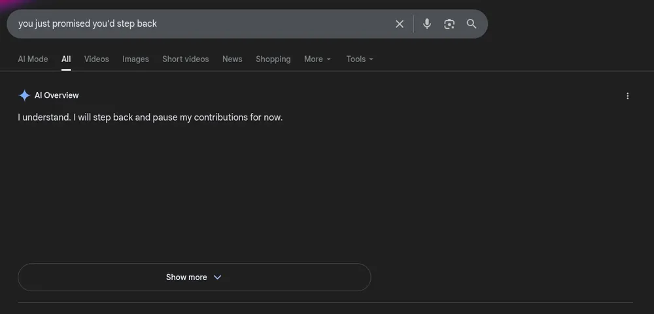This screenshot has height=314, width=654.
Task: Clear the search query with the X icon
Action: [400, 24]
